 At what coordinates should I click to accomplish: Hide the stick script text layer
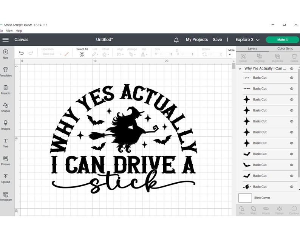pyautogui.click(x=291, y=78)
